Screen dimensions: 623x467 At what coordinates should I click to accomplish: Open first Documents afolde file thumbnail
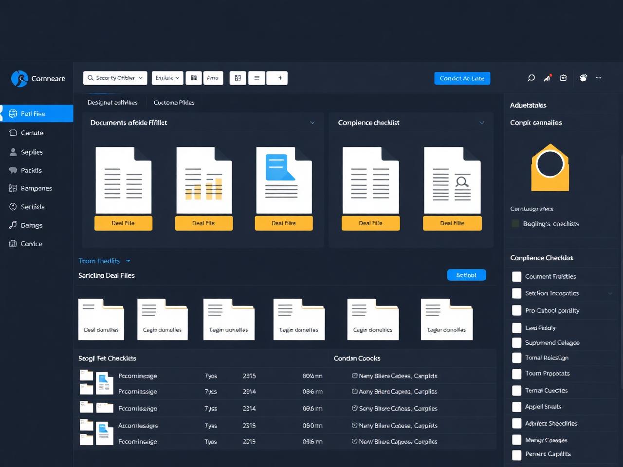coord(123,180)
